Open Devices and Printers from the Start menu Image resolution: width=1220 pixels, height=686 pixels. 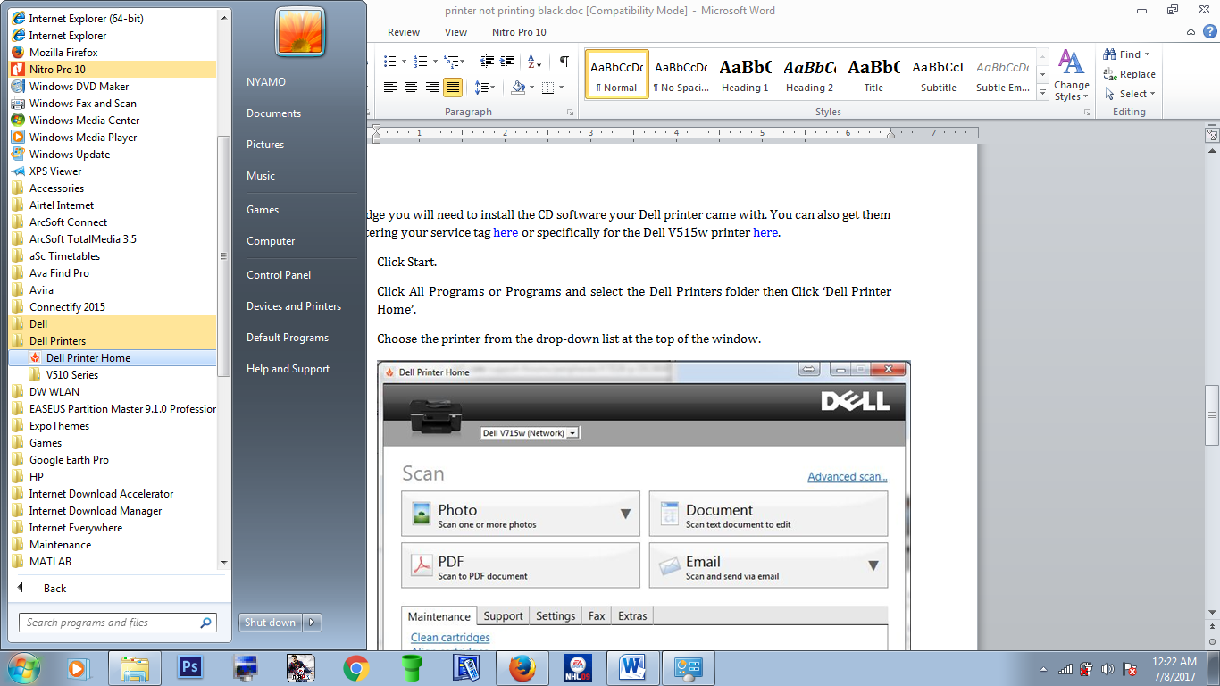click(x=294, y=306)
